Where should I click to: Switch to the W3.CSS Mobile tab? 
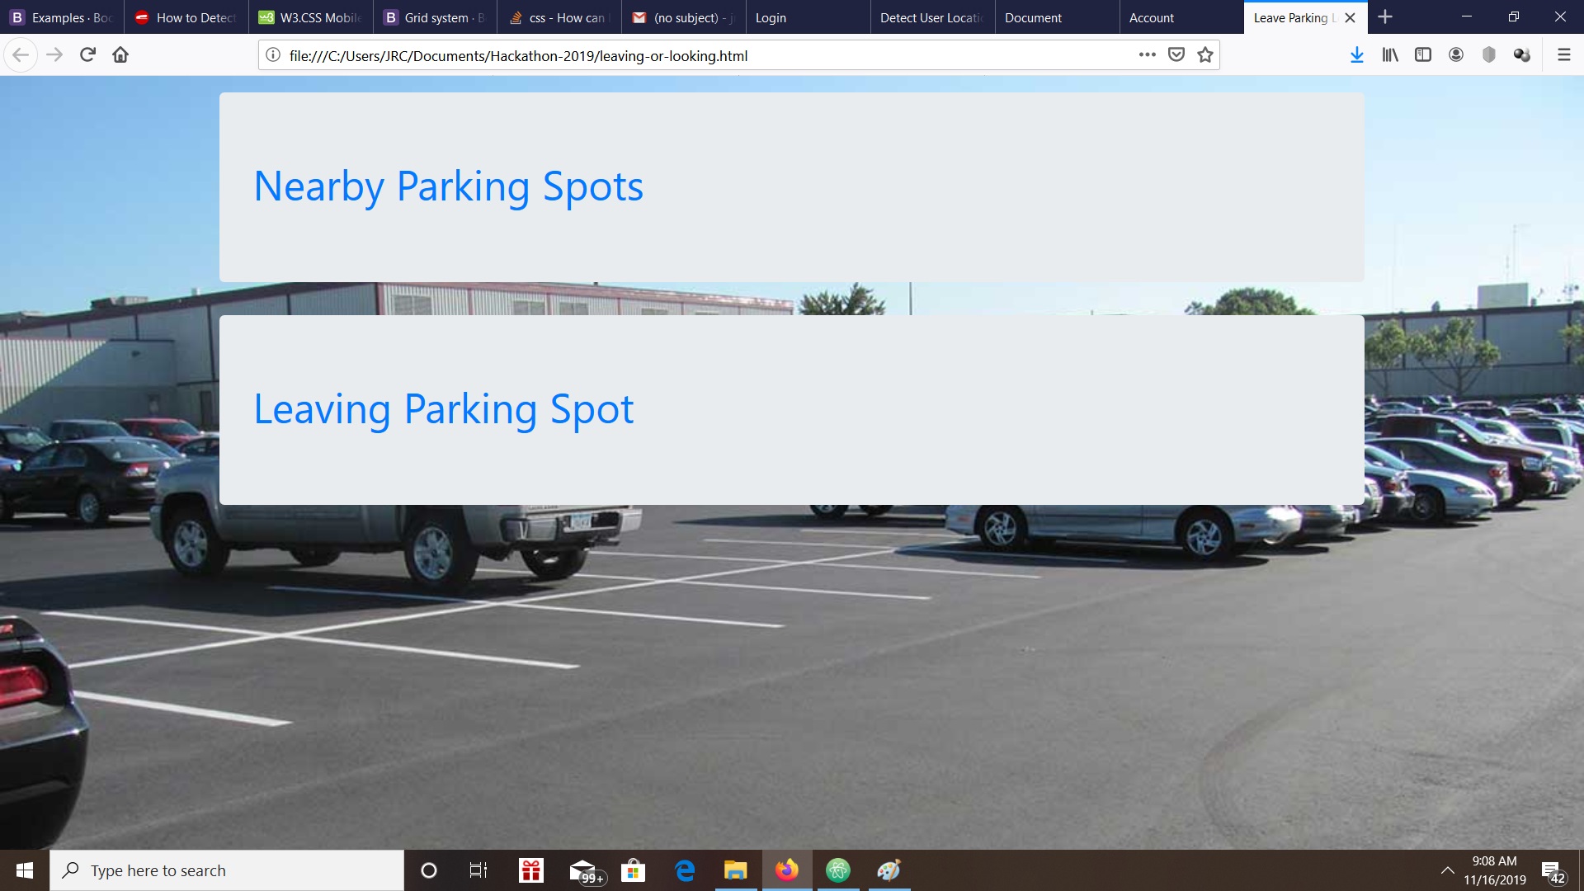[x=311, y=17]
